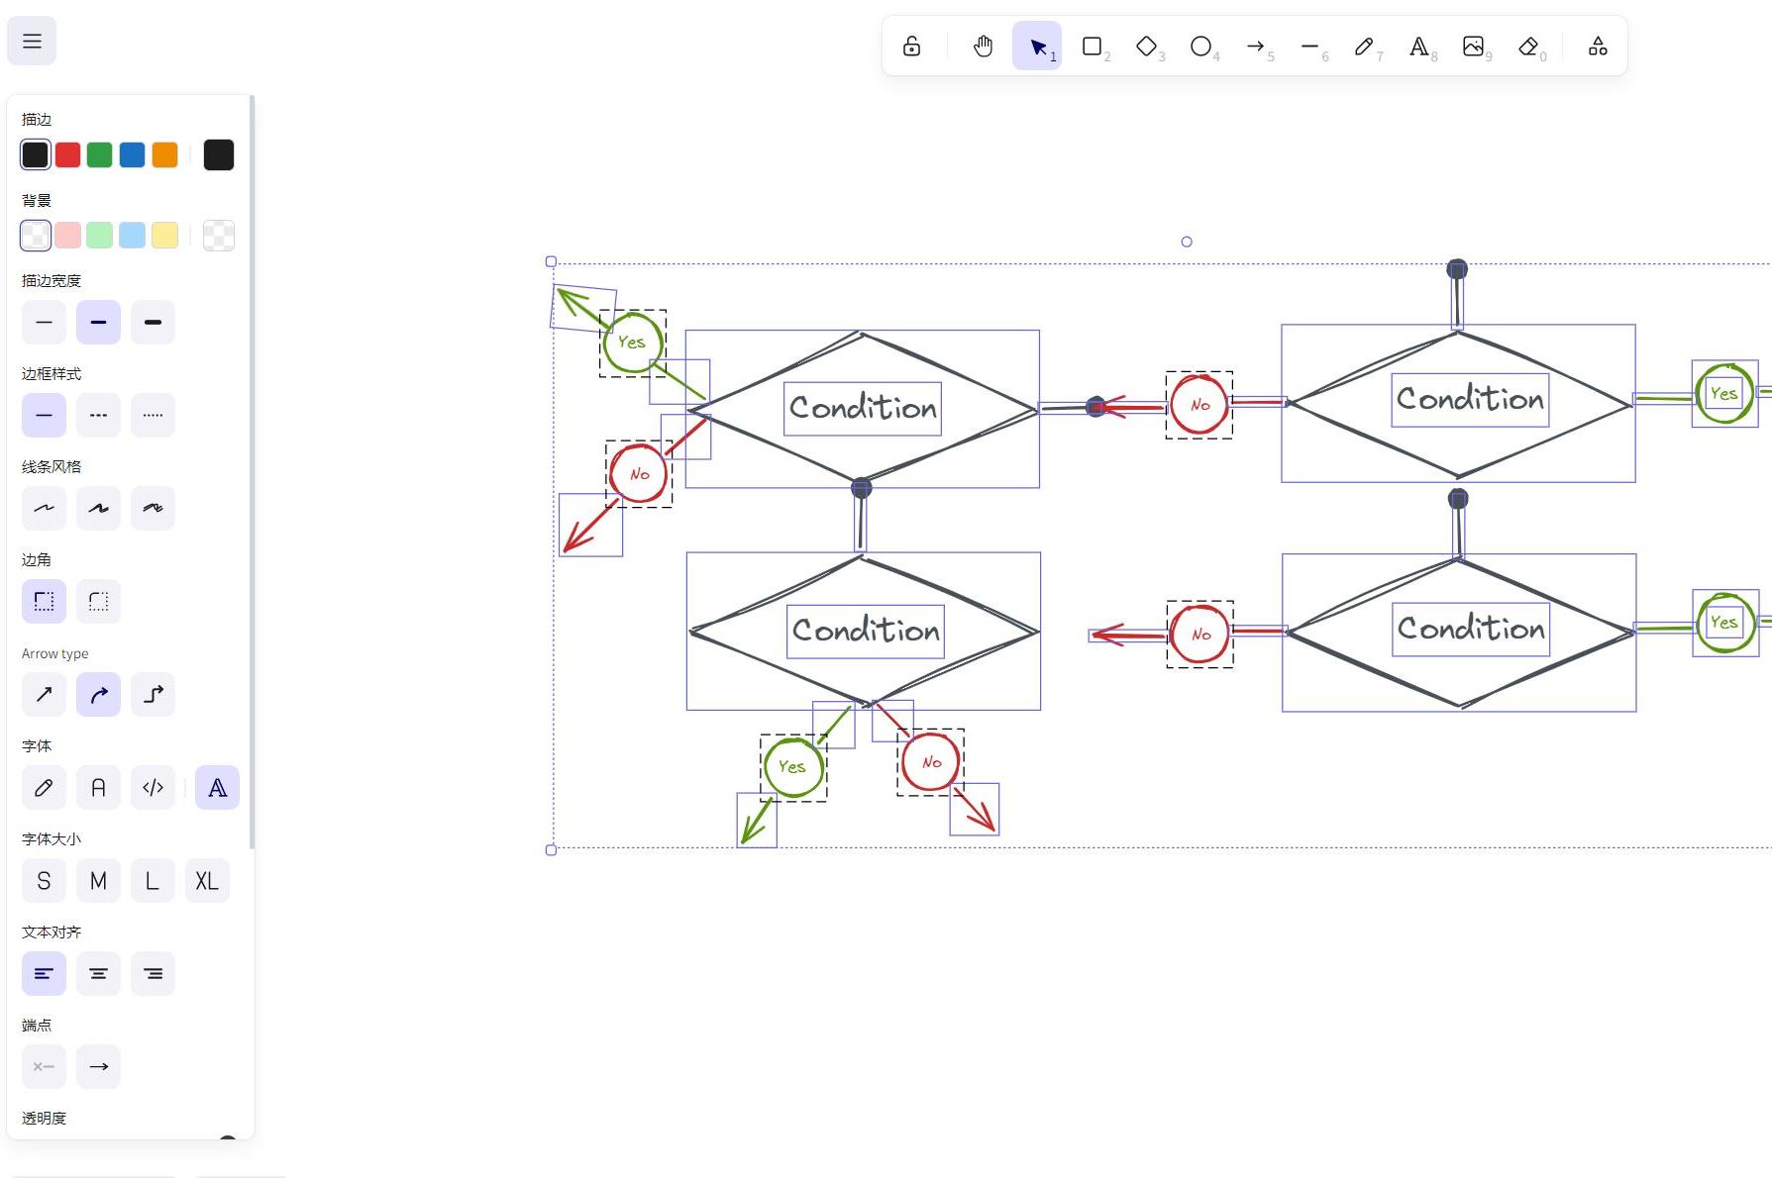Center-align the text

[x=98, y=974]
